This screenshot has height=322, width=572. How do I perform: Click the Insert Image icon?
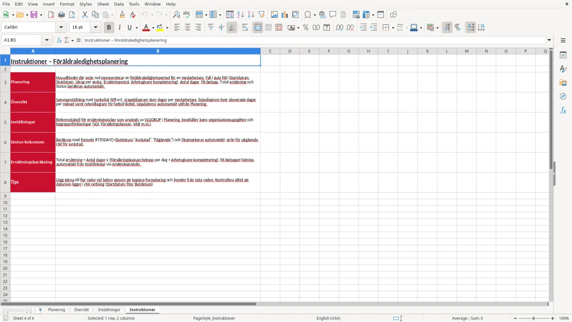tap(274, 15)
